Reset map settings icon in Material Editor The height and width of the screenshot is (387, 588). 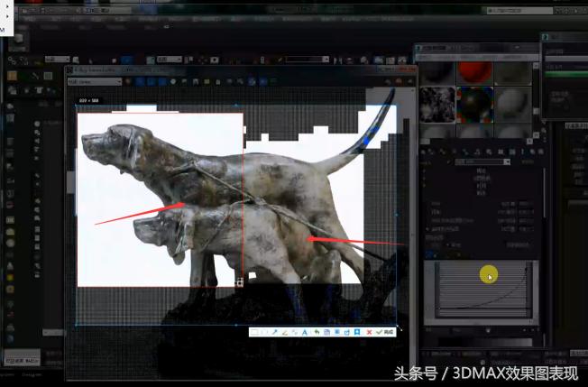click(455, 152)
